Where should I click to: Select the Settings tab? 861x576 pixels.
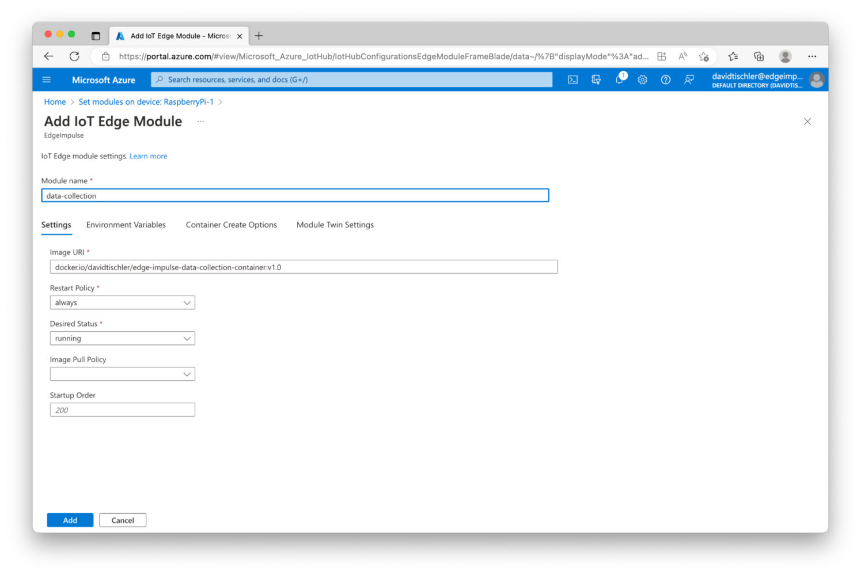click(56, 225)
